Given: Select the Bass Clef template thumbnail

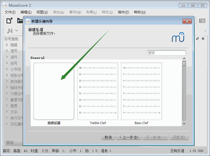Looking at the screenshot, I should pos(142,91).
